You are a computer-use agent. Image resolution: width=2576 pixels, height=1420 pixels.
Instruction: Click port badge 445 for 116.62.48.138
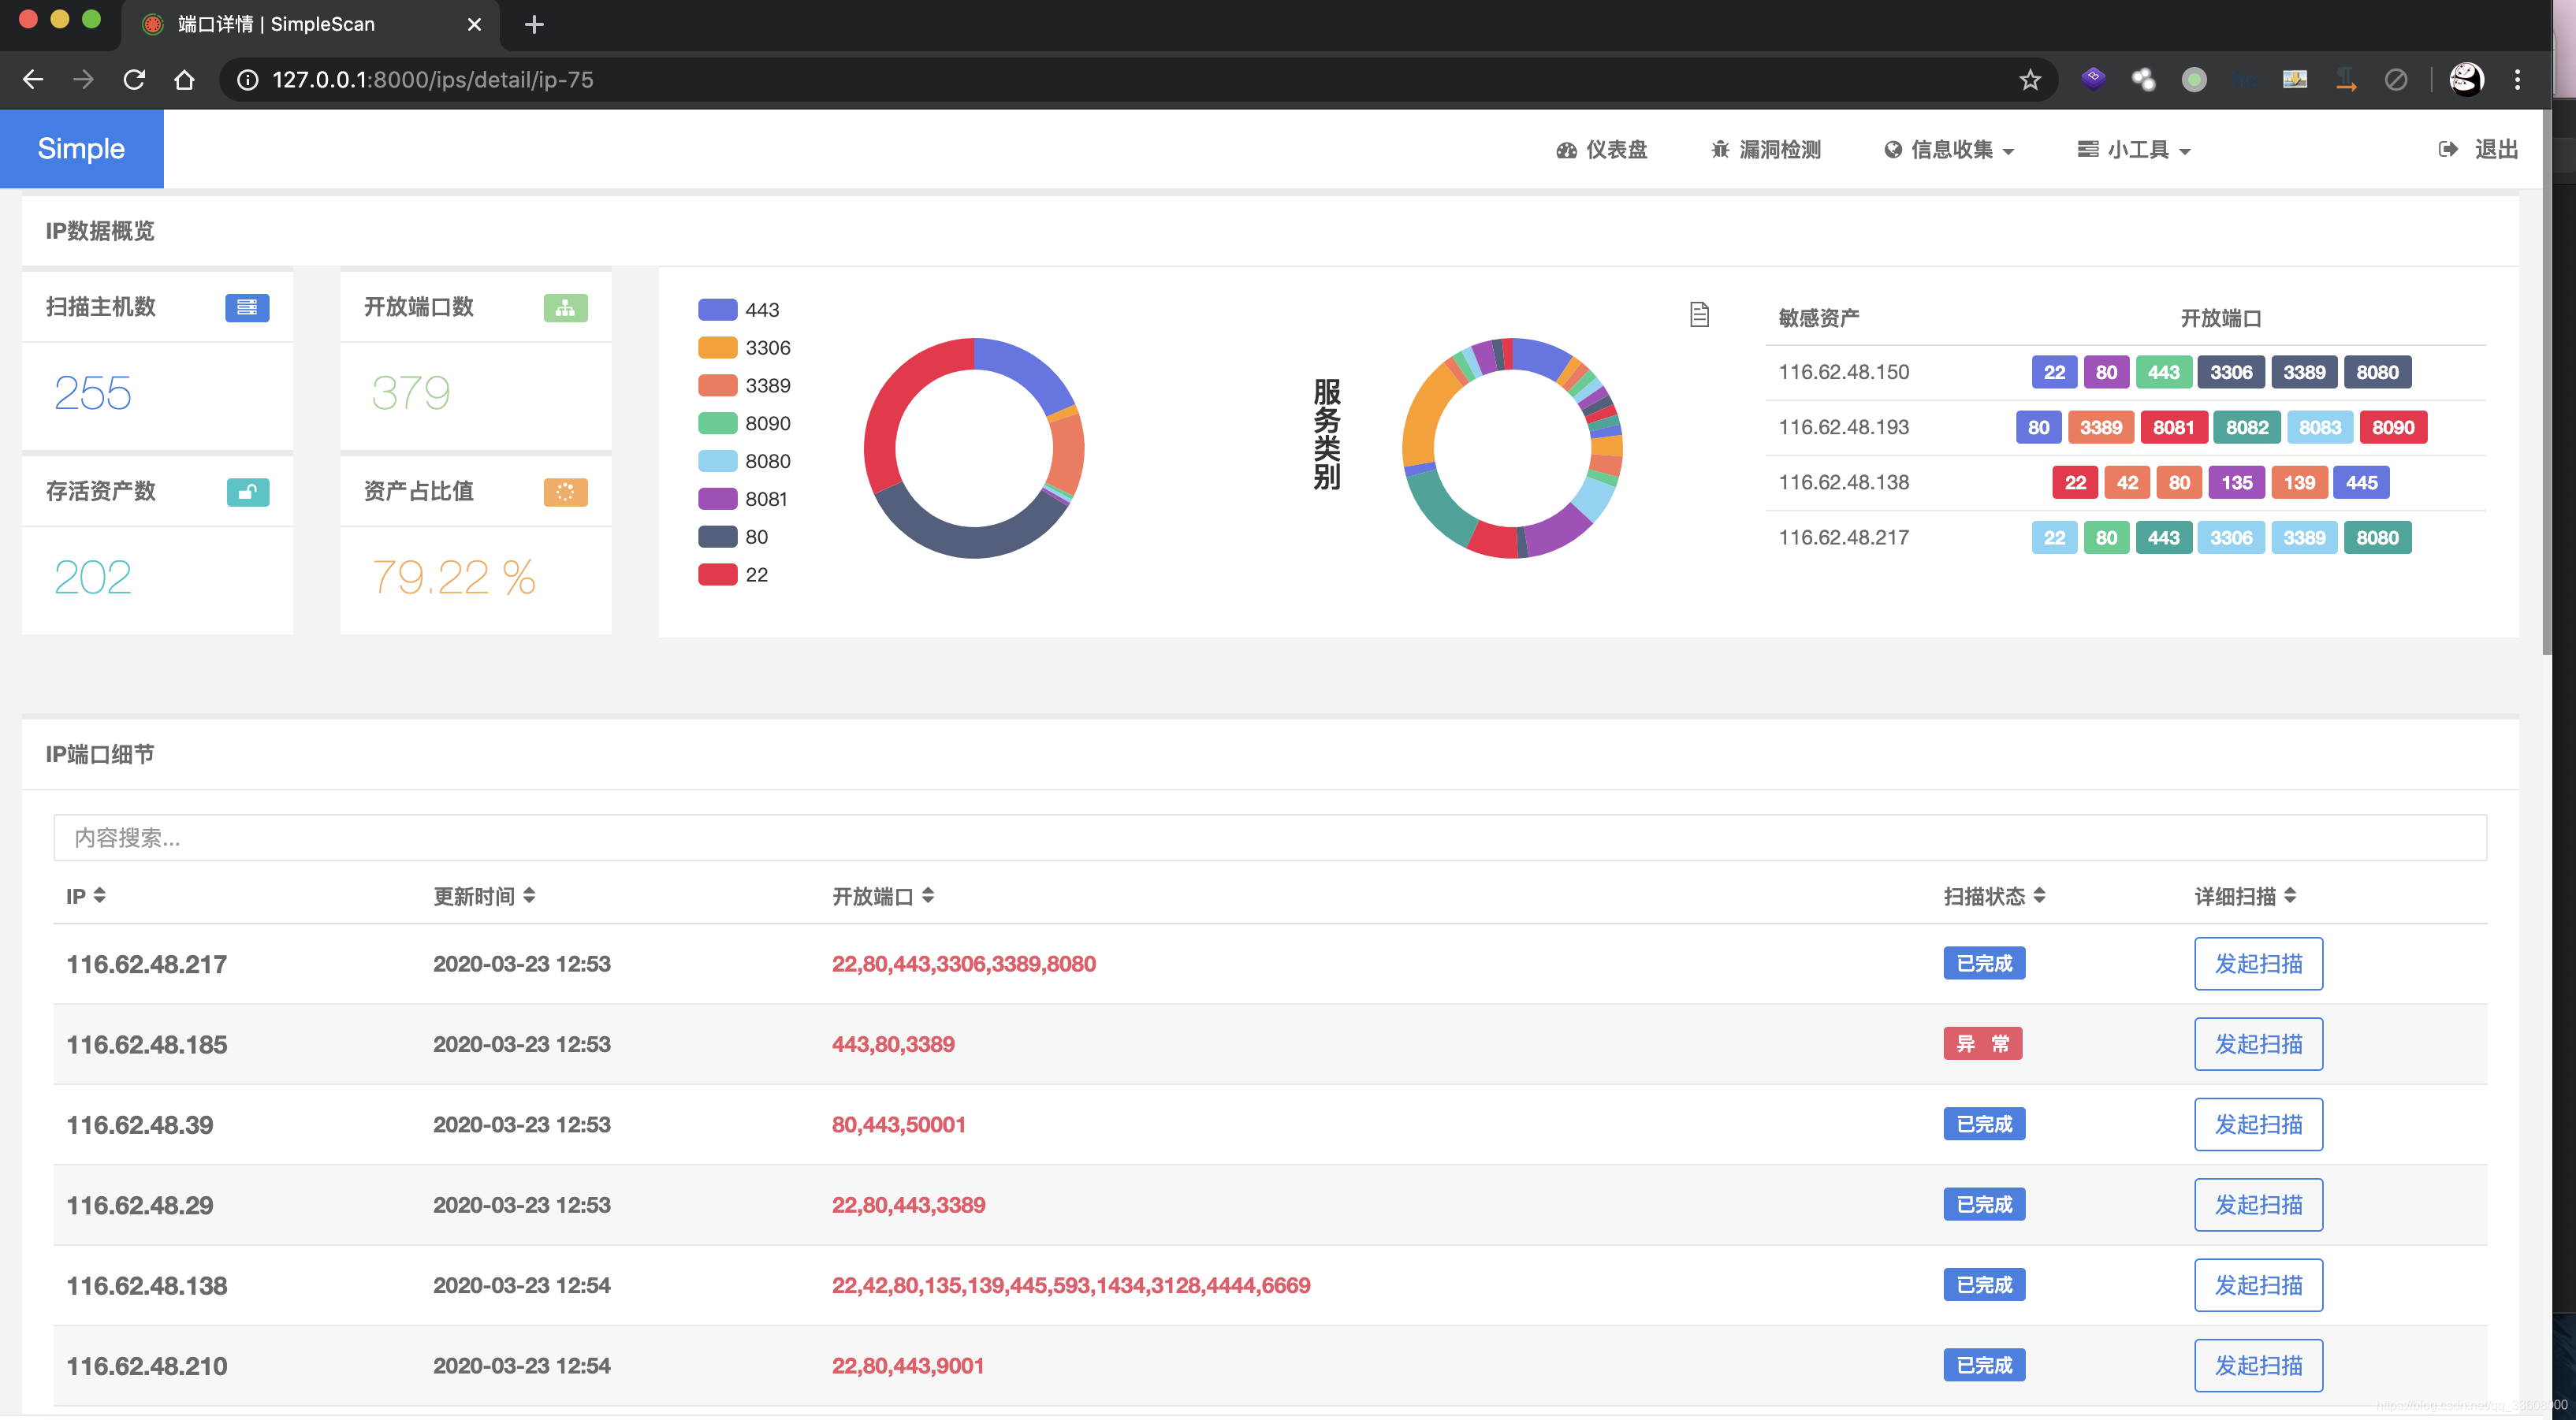2361,483
